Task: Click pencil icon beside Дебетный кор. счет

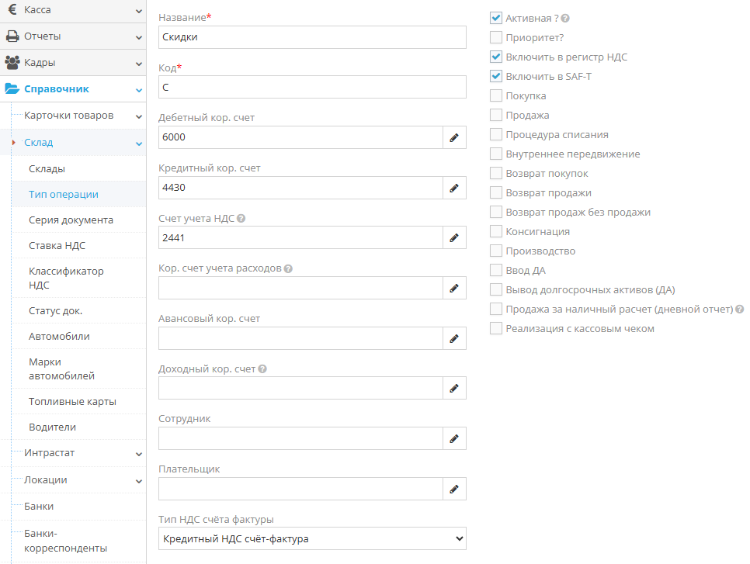Action: [454, 137]
